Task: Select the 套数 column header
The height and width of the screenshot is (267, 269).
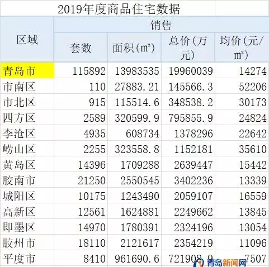Action: click(x=81, y=47)
